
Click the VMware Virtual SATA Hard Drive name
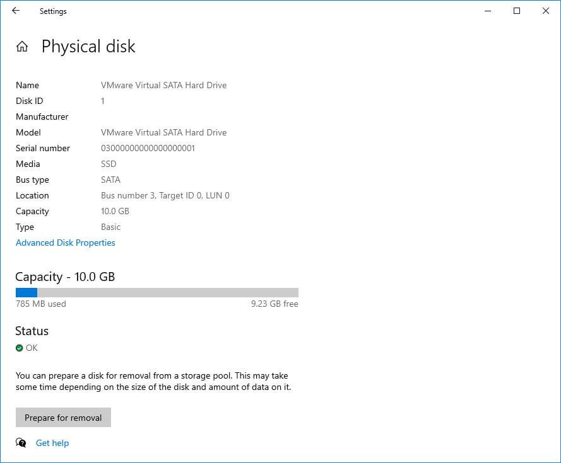163,85
